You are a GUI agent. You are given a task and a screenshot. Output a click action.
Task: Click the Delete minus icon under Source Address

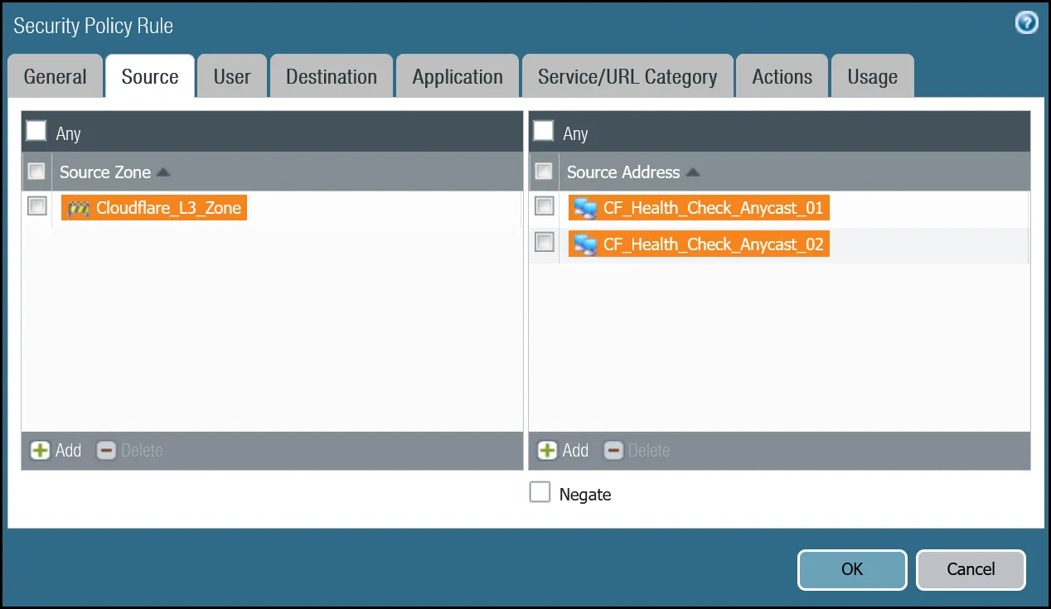613,451
